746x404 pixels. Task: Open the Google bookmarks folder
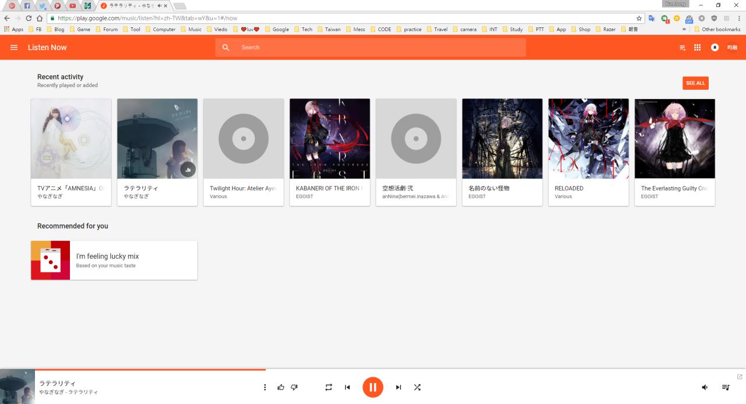point(276,29)
